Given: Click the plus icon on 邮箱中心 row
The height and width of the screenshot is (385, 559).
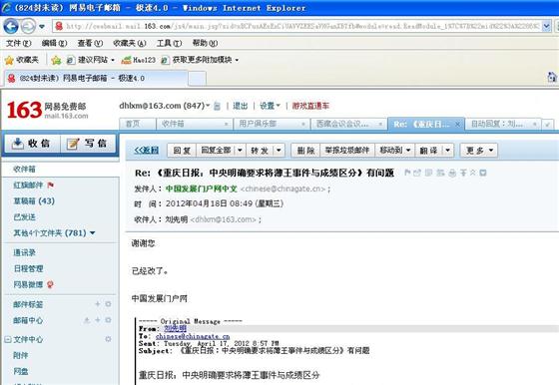Looking at the screenshot, I should coord(98,320).
